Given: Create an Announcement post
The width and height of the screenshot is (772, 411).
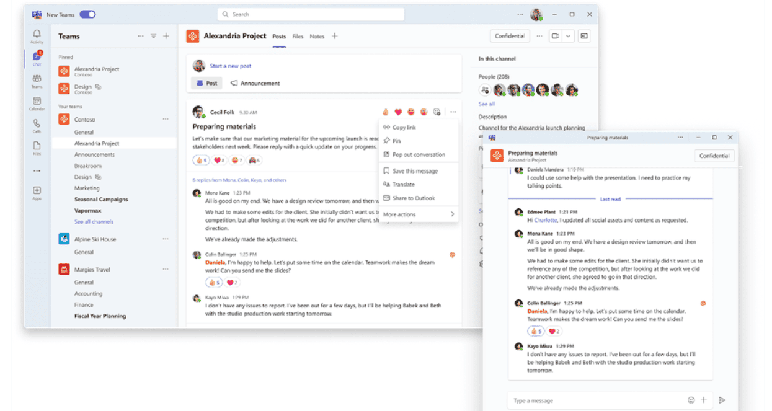Looking at the screenshot, I should [255, 83].
